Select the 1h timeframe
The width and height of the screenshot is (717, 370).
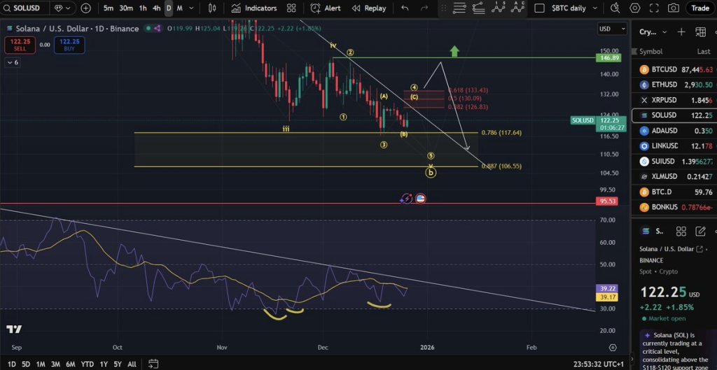(x=143, y=8)
